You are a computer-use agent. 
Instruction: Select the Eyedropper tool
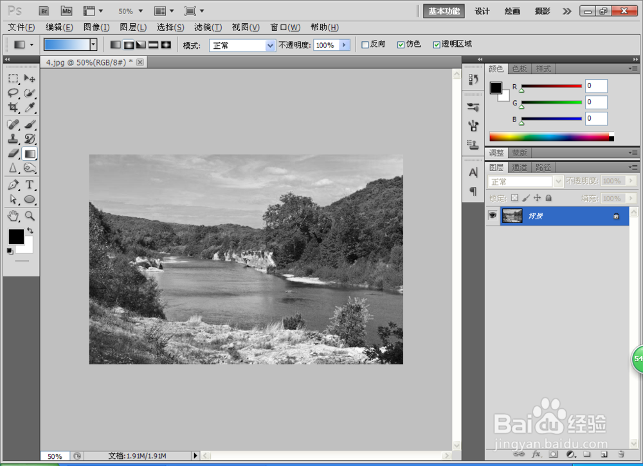point(30,107)
